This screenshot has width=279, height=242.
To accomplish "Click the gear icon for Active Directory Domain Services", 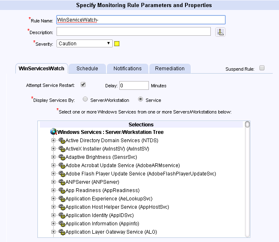I will point(62,141).
